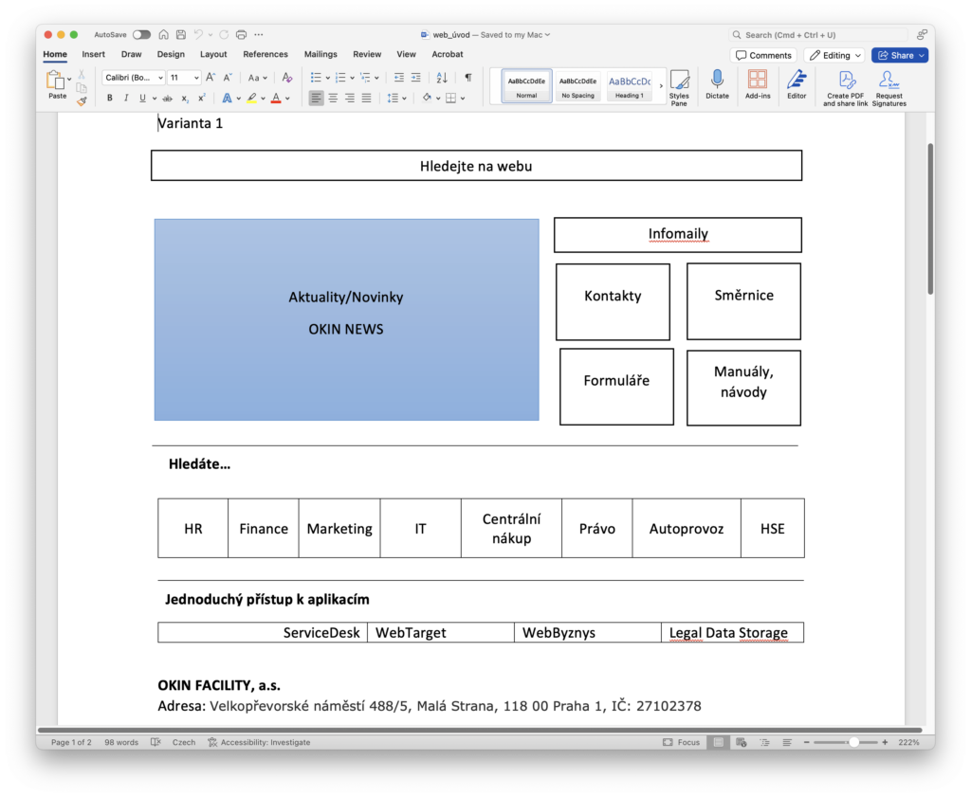Open the Styles Pane
The image size is (971, 797).
pos(679,88)
